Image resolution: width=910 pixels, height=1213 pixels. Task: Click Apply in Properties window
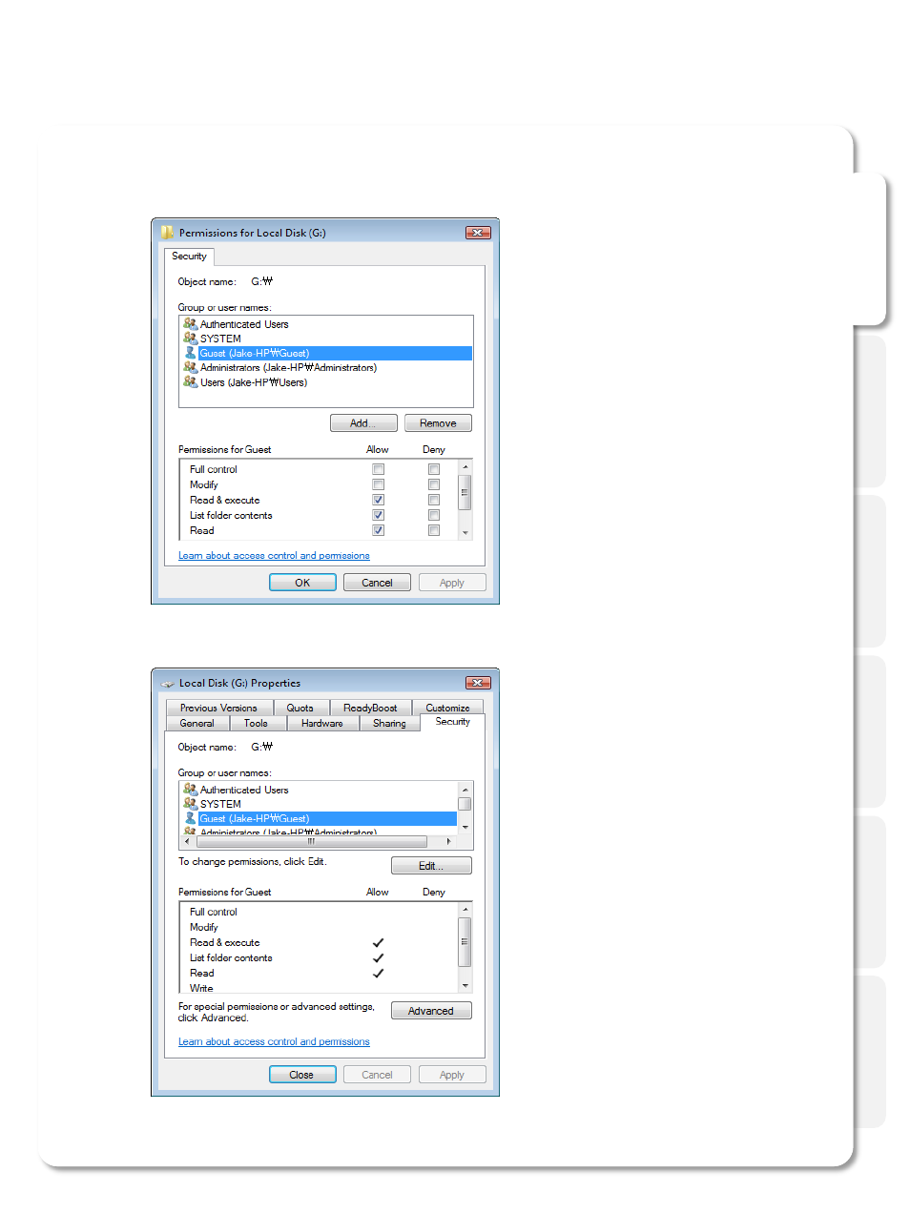tap(452, 1075)
